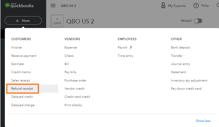Click the QuickBooks logo icon

(7, 5)
